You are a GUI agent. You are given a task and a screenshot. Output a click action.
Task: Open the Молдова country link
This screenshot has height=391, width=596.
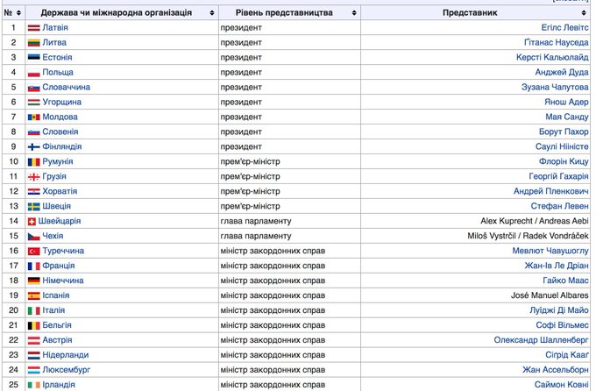tap(60, 117)
